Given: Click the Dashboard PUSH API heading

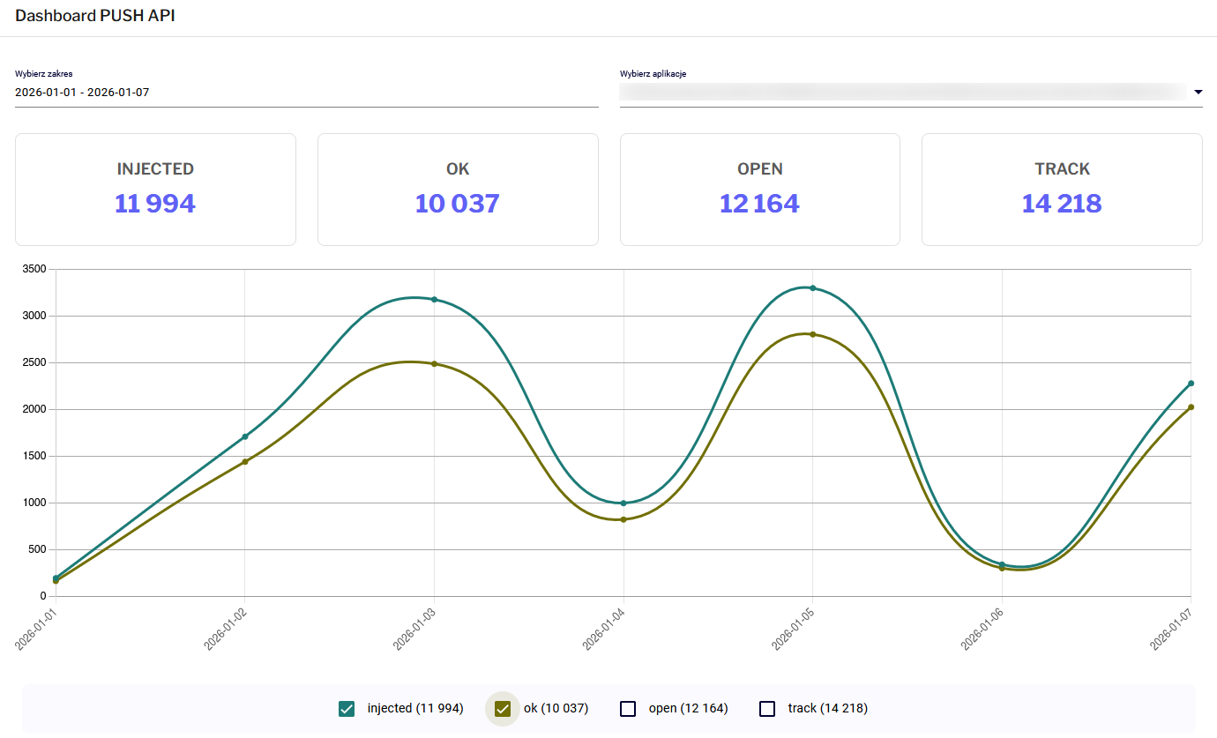Looking at the screenshot, I should pyautogui.click(x=95, y=17).
